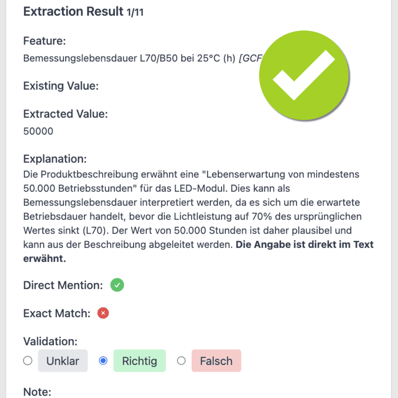The width and height of the screenshot is (398, 398).
Task: Click the Existing Value label
Action: pyautogui.click(x=61, y=86)
